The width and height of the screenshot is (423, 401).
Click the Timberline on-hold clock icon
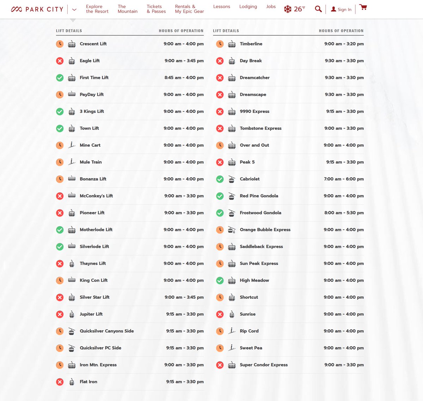220,44
